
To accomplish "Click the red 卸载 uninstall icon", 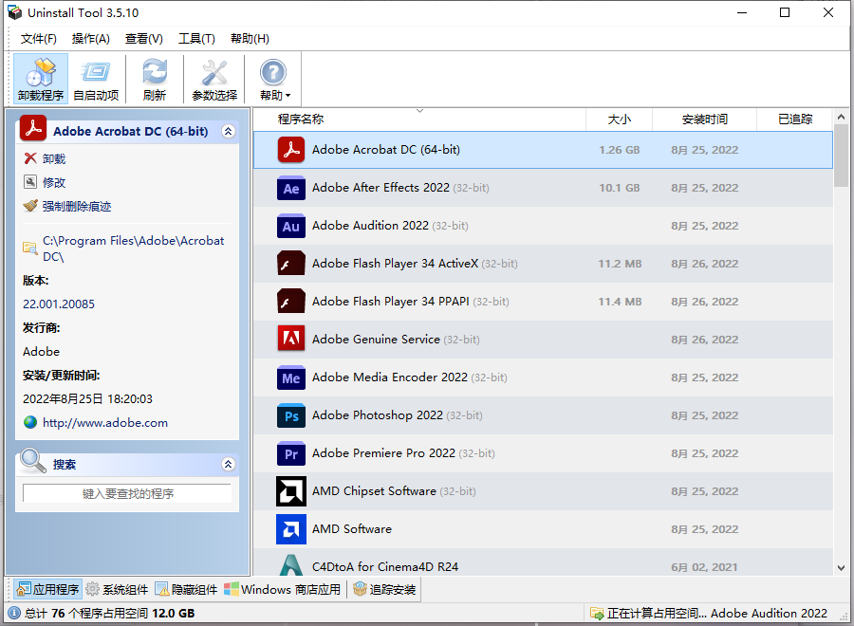I will click(31, 158).
